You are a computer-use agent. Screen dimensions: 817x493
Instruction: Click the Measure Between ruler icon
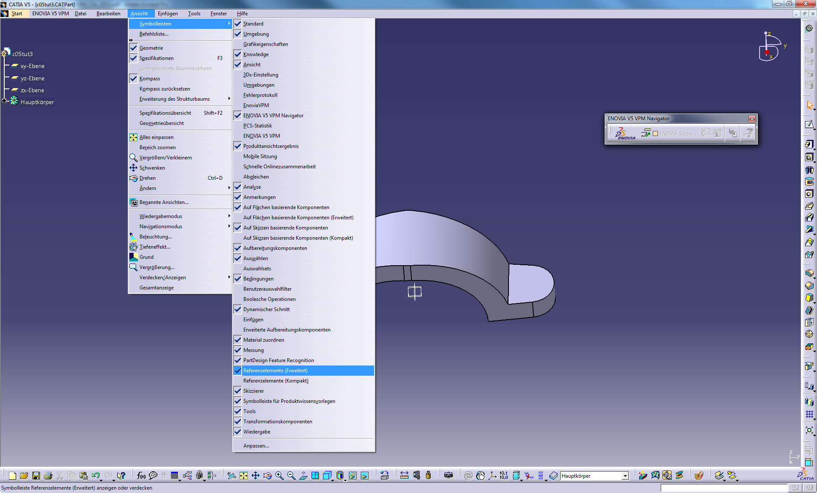404,476
